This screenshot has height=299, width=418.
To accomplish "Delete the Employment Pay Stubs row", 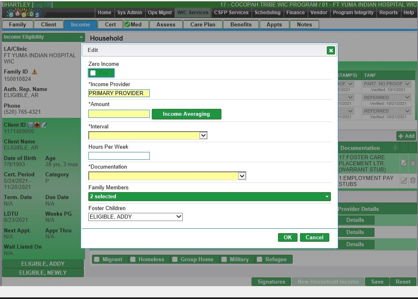I will coord(413,180).
